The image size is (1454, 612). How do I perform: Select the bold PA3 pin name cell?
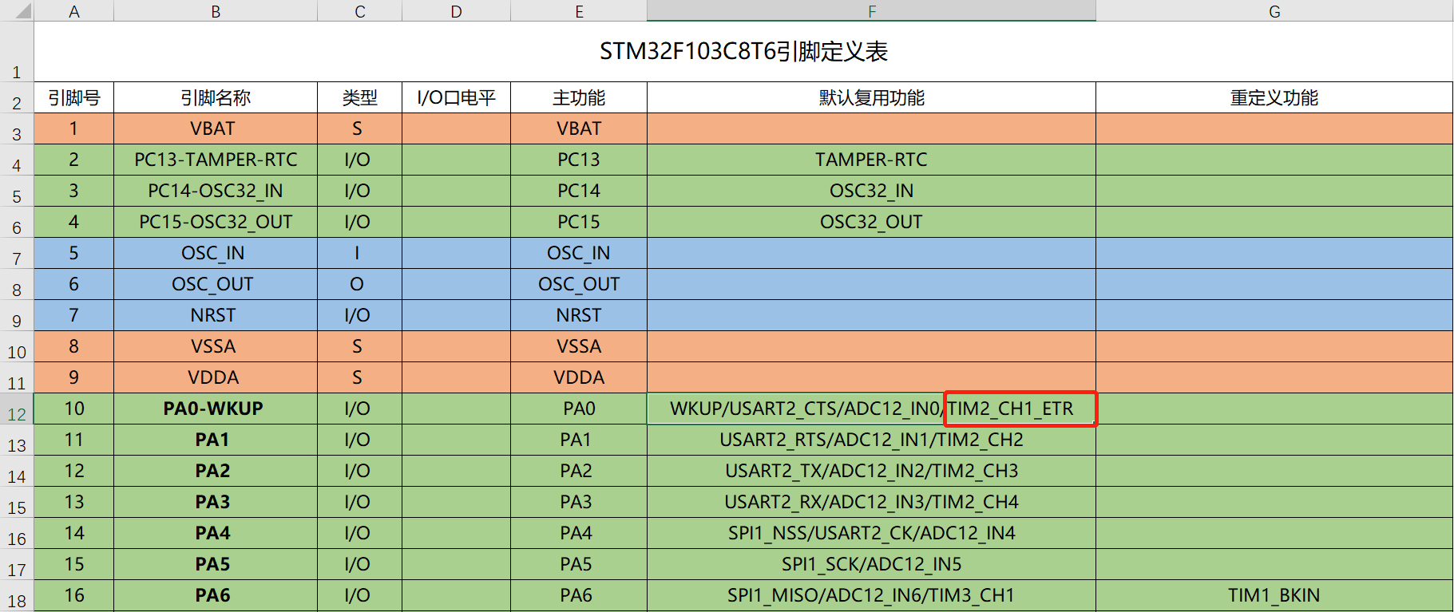coord(216,502)
